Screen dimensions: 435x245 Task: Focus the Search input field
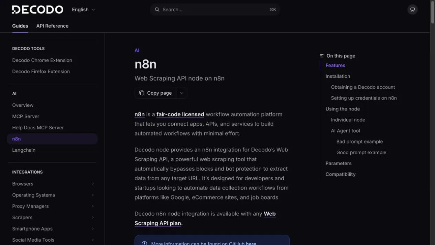click(x=215, y=10)
